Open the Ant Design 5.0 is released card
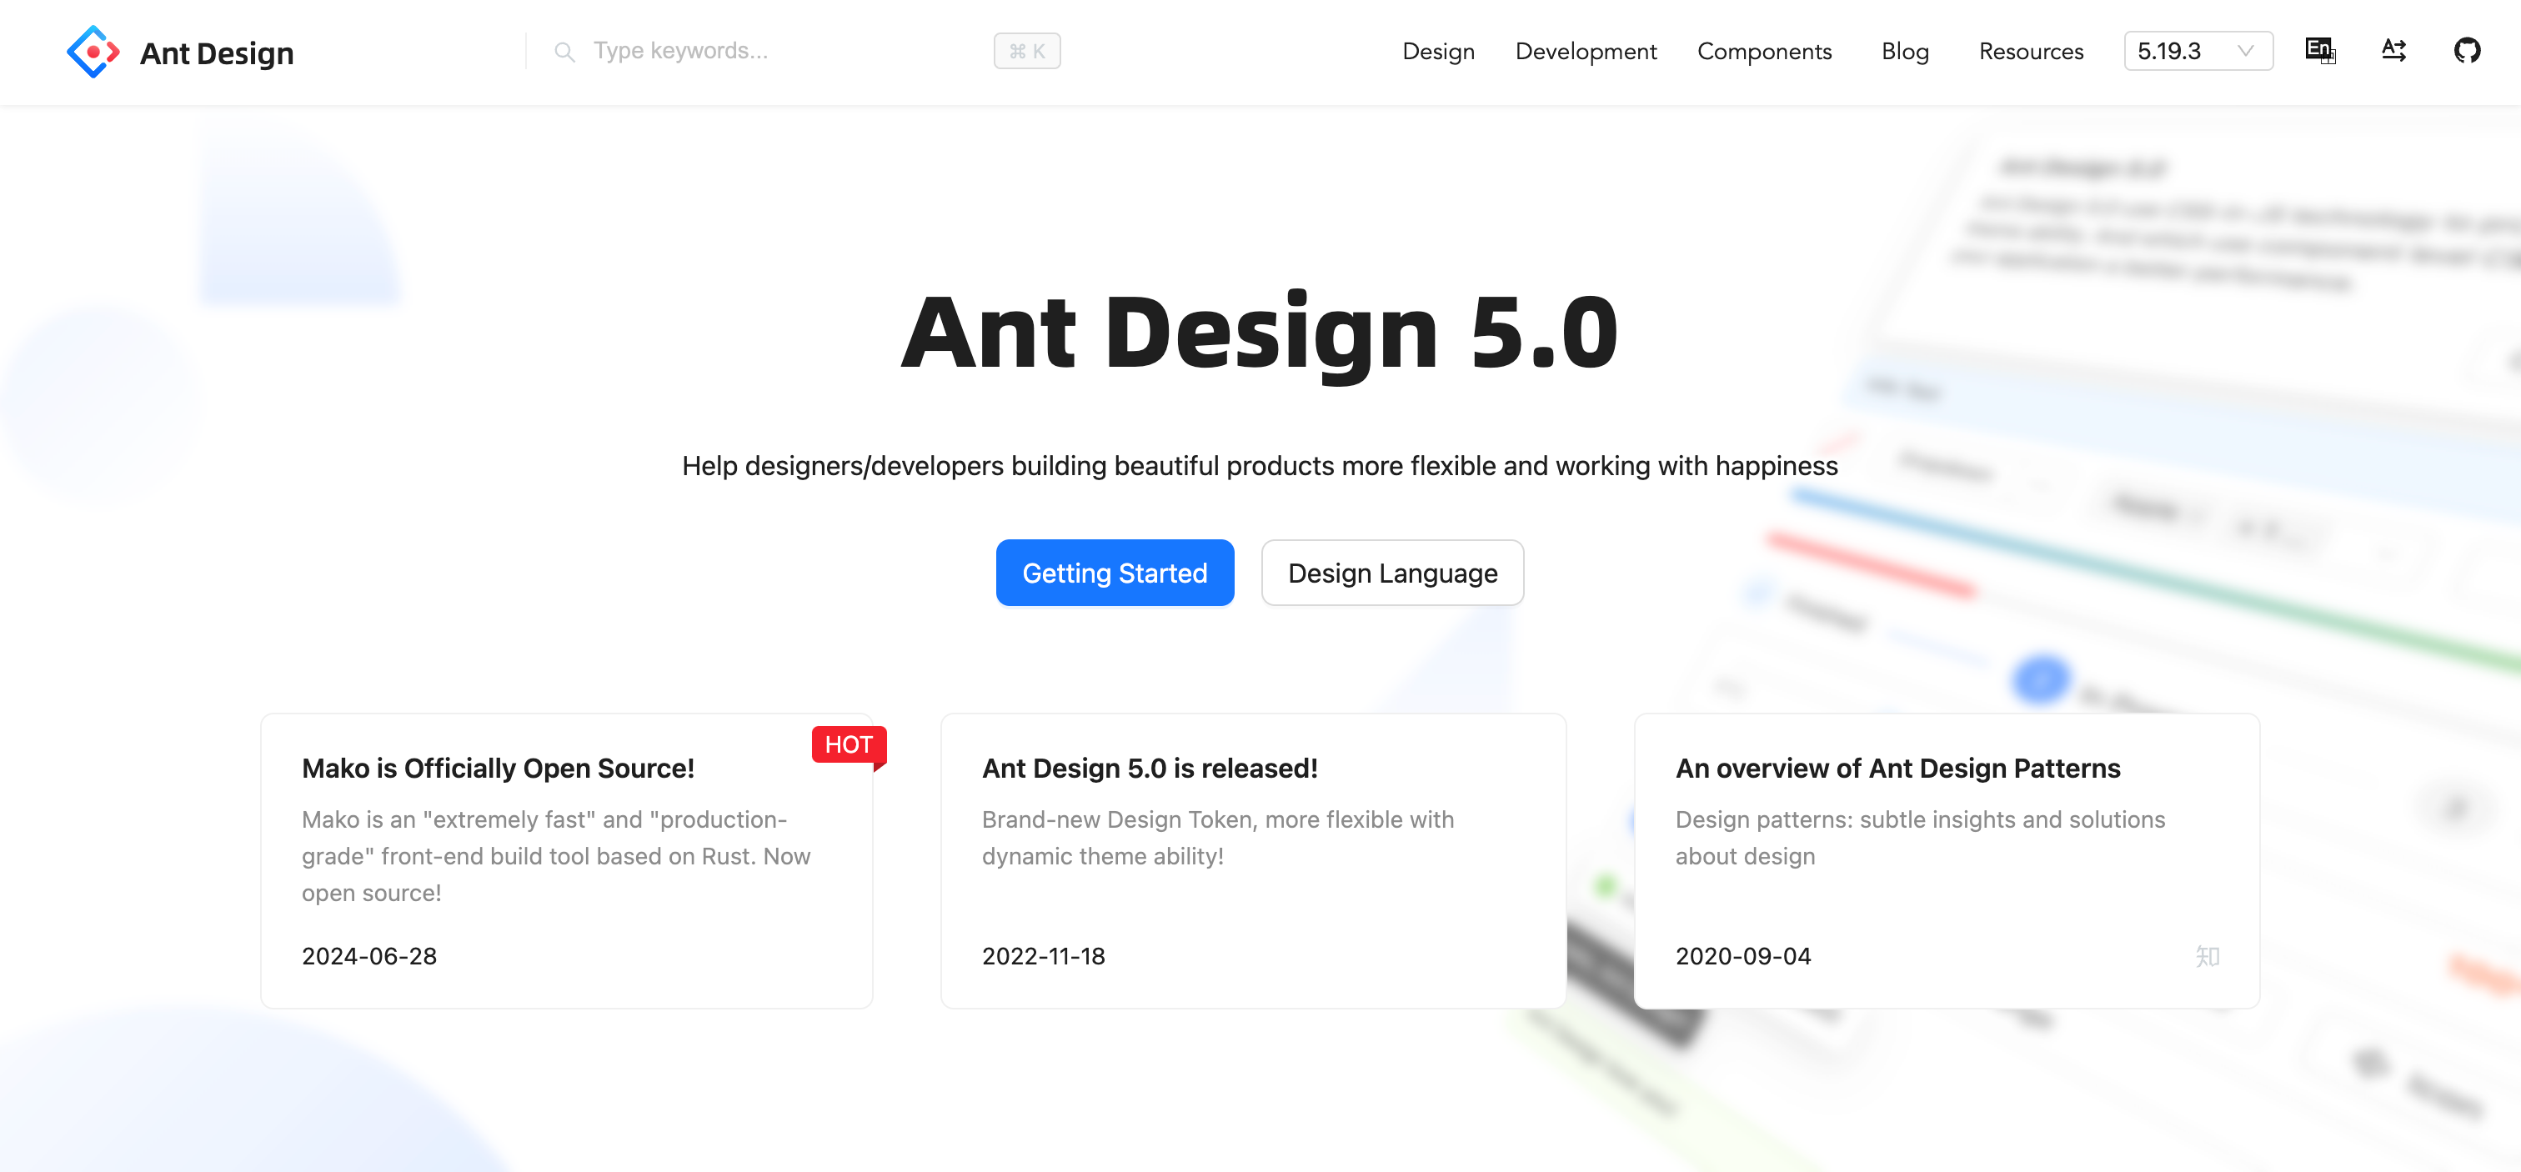The width and height of the screenshot is (2521, 1172). pyautogui.click(x=1253, y=861)
